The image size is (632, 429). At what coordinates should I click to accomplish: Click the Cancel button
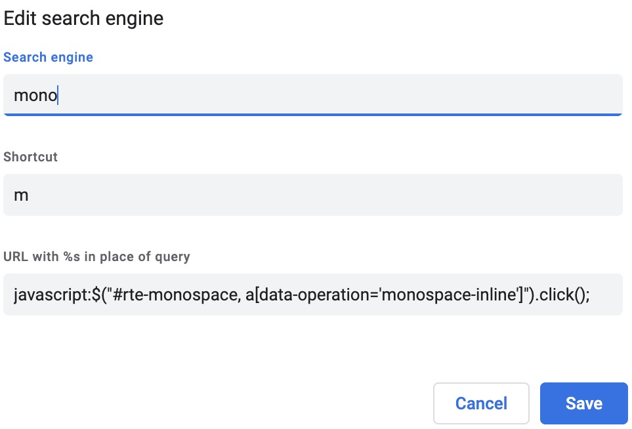(x=481, y=403)
